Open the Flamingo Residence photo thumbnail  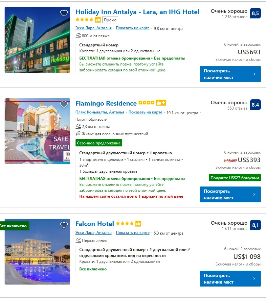click(x=37, y=131)
